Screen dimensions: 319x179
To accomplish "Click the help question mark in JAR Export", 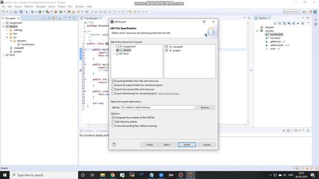I will click(x=114, y=145).
